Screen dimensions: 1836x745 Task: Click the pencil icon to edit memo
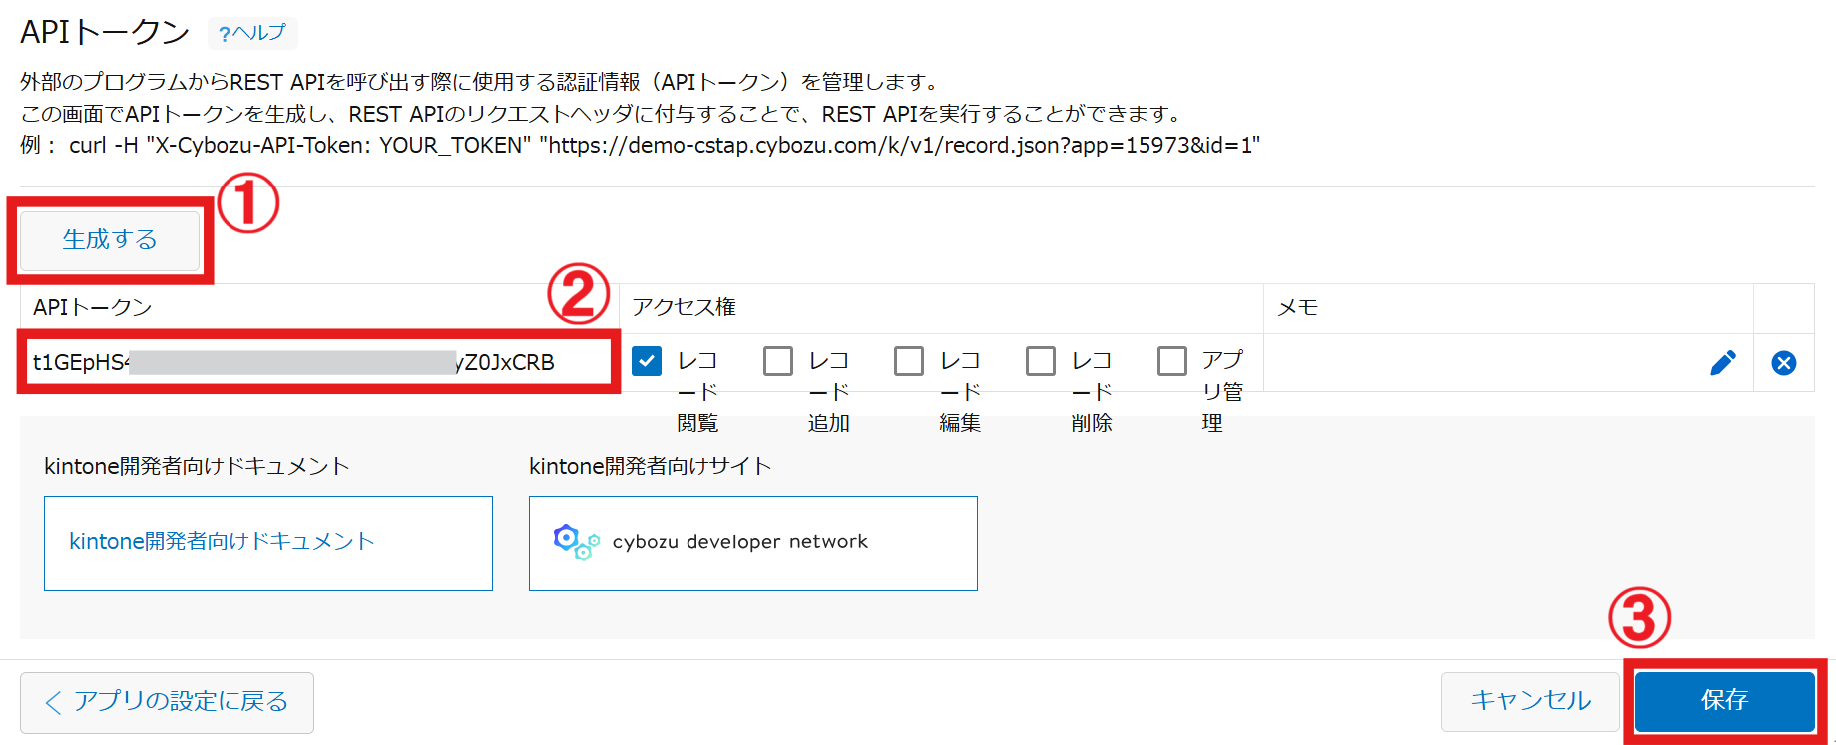coord(1722,363)
